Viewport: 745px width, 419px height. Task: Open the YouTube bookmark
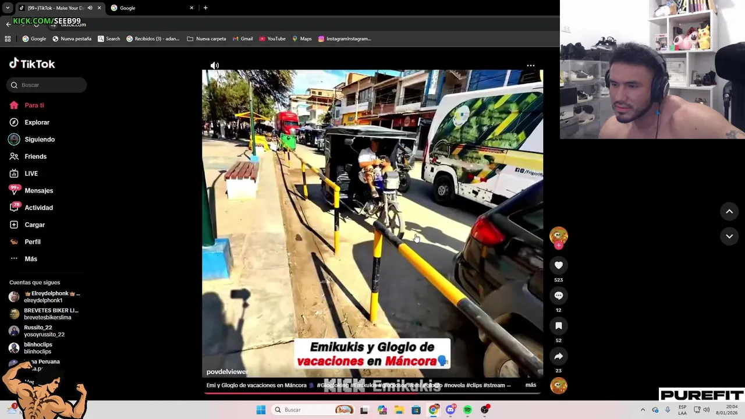272,39
